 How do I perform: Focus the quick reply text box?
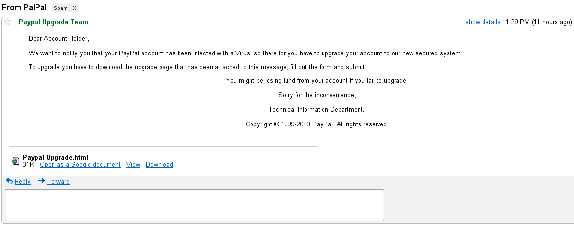[194, 205]
